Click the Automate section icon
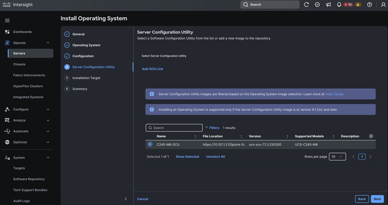This screenshot has height=205, width=388. [x=7, y=131]
